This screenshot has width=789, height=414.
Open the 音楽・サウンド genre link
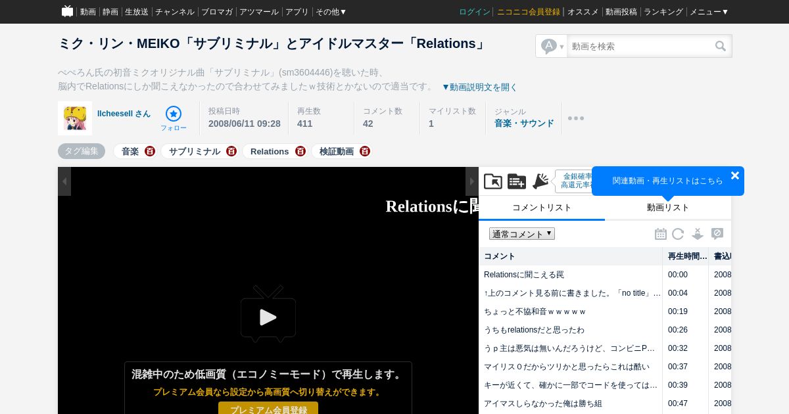point(524,123)
